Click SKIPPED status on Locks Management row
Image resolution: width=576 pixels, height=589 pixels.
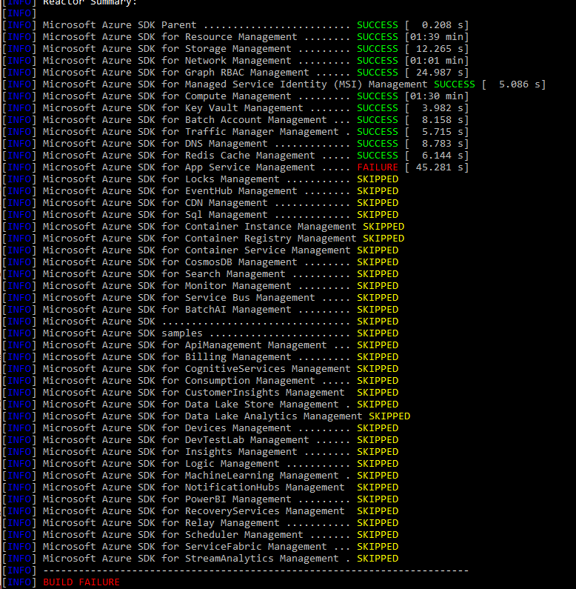(x=378, y=179)
